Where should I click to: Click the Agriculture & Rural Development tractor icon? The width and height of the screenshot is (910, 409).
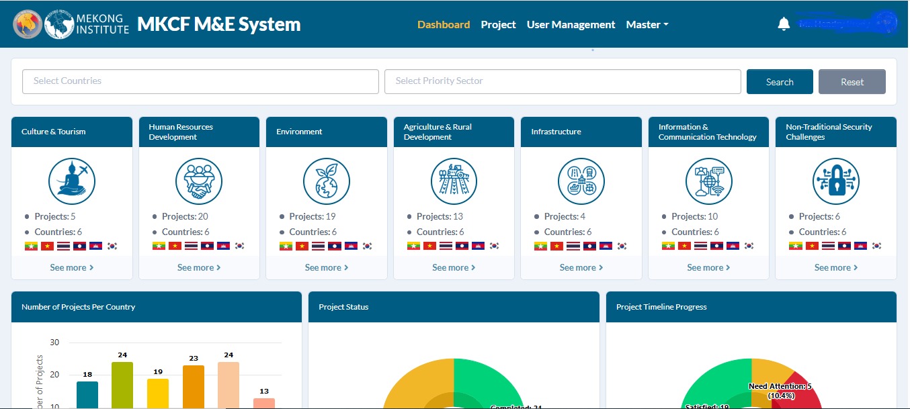pyautogui.click(x=454, y=181)
